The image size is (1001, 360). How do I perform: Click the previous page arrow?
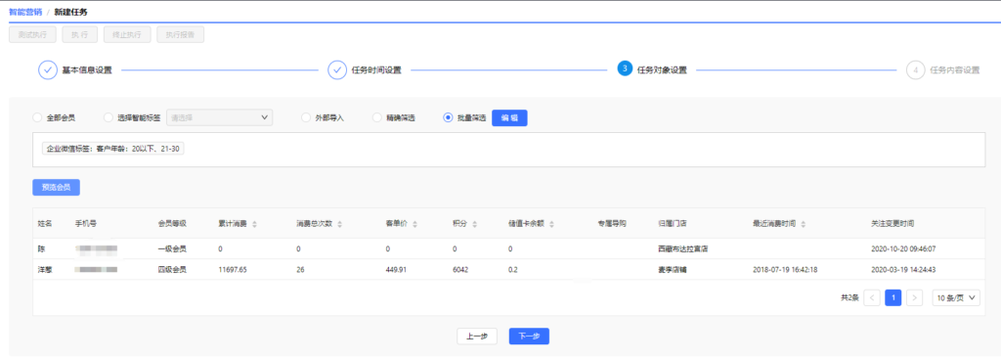click(x=872, y=297)
